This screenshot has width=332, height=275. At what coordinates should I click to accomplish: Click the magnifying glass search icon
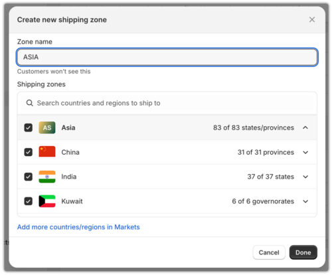click(30, 103)
